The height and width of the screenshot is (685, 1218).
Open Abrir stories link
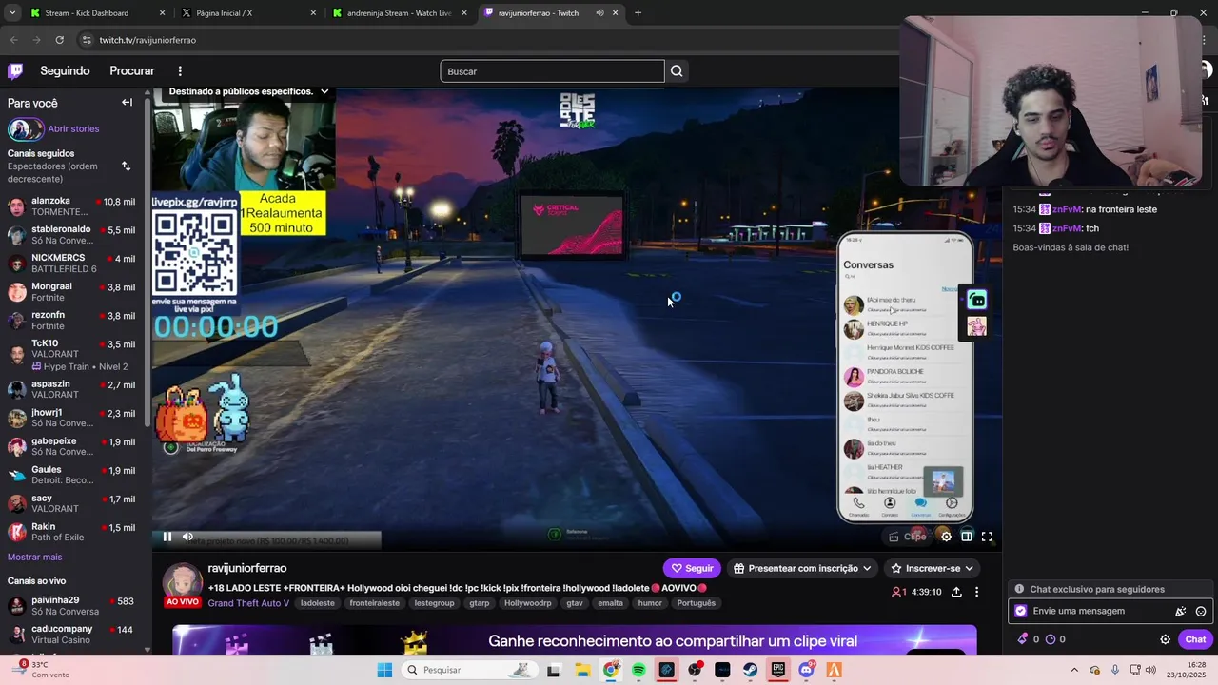point(73,128)
